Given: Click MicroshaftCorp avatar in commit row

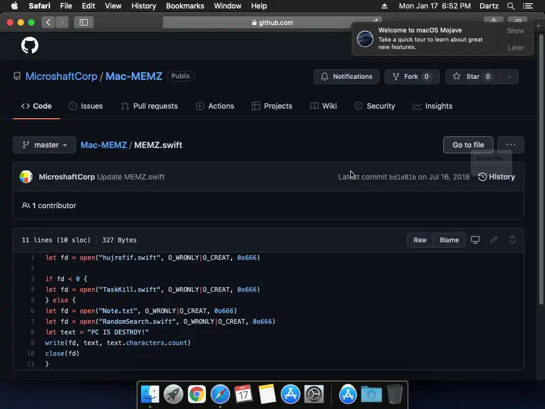Looking at the screenshot, I should tap(26, 177).
